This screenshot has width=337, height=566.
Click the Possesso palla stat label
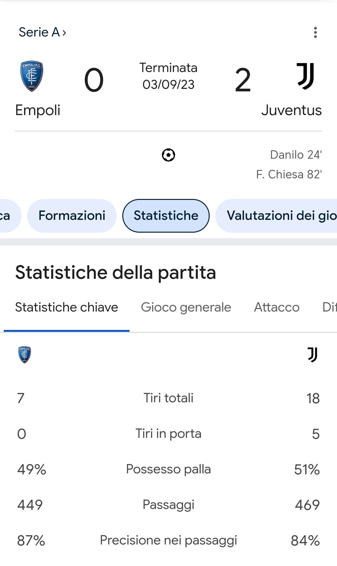point(168,469)
